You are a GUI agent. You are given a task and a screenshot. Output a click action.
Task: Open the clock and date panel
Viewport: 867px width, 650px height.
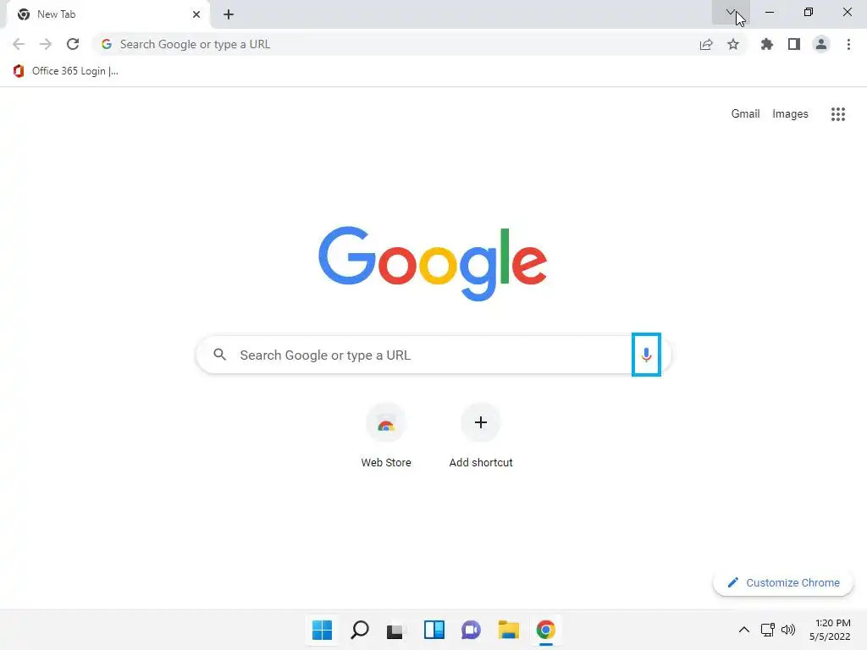tap(830, 630)
